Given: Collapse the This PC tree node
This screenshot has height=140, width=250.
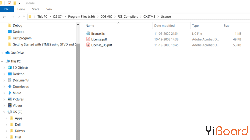Looking at the screenshot, I should 3,61.
